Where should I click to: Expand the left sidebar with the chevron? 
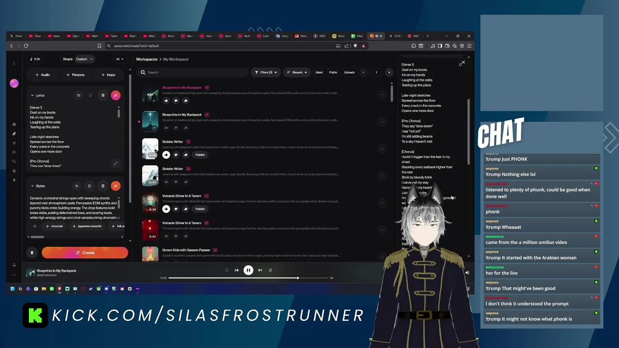[x=14, y=63]
